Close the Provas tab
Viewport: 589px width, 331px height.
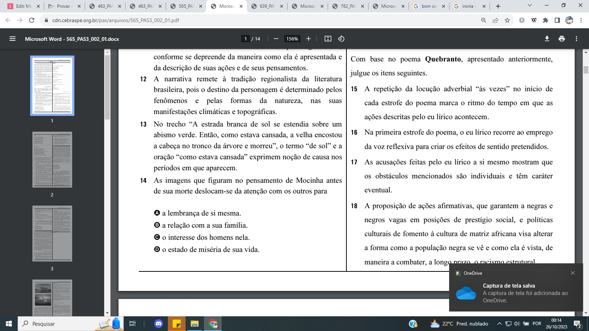coord(79,6)
